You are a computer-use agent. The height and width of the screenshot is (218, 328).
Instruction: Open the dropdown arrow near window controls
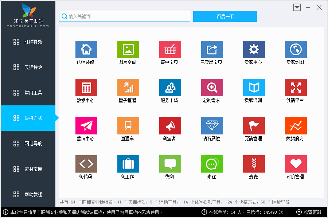pos(297,7)
